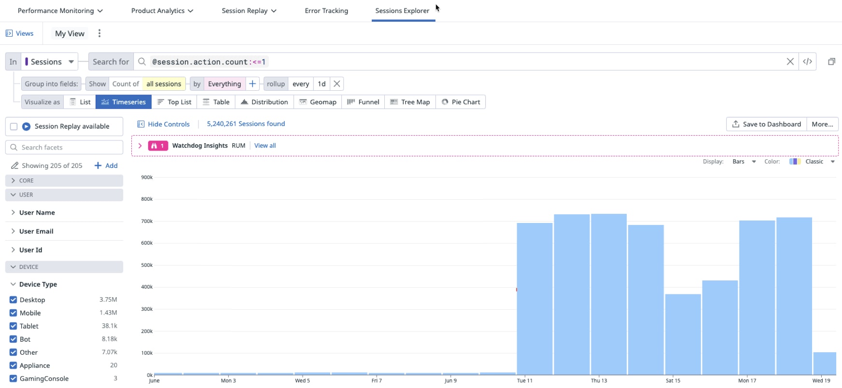The height and width of the screenshot is (388, 842).
Task: Enable Session Replay available checkbox
Action: click(14, 126)
